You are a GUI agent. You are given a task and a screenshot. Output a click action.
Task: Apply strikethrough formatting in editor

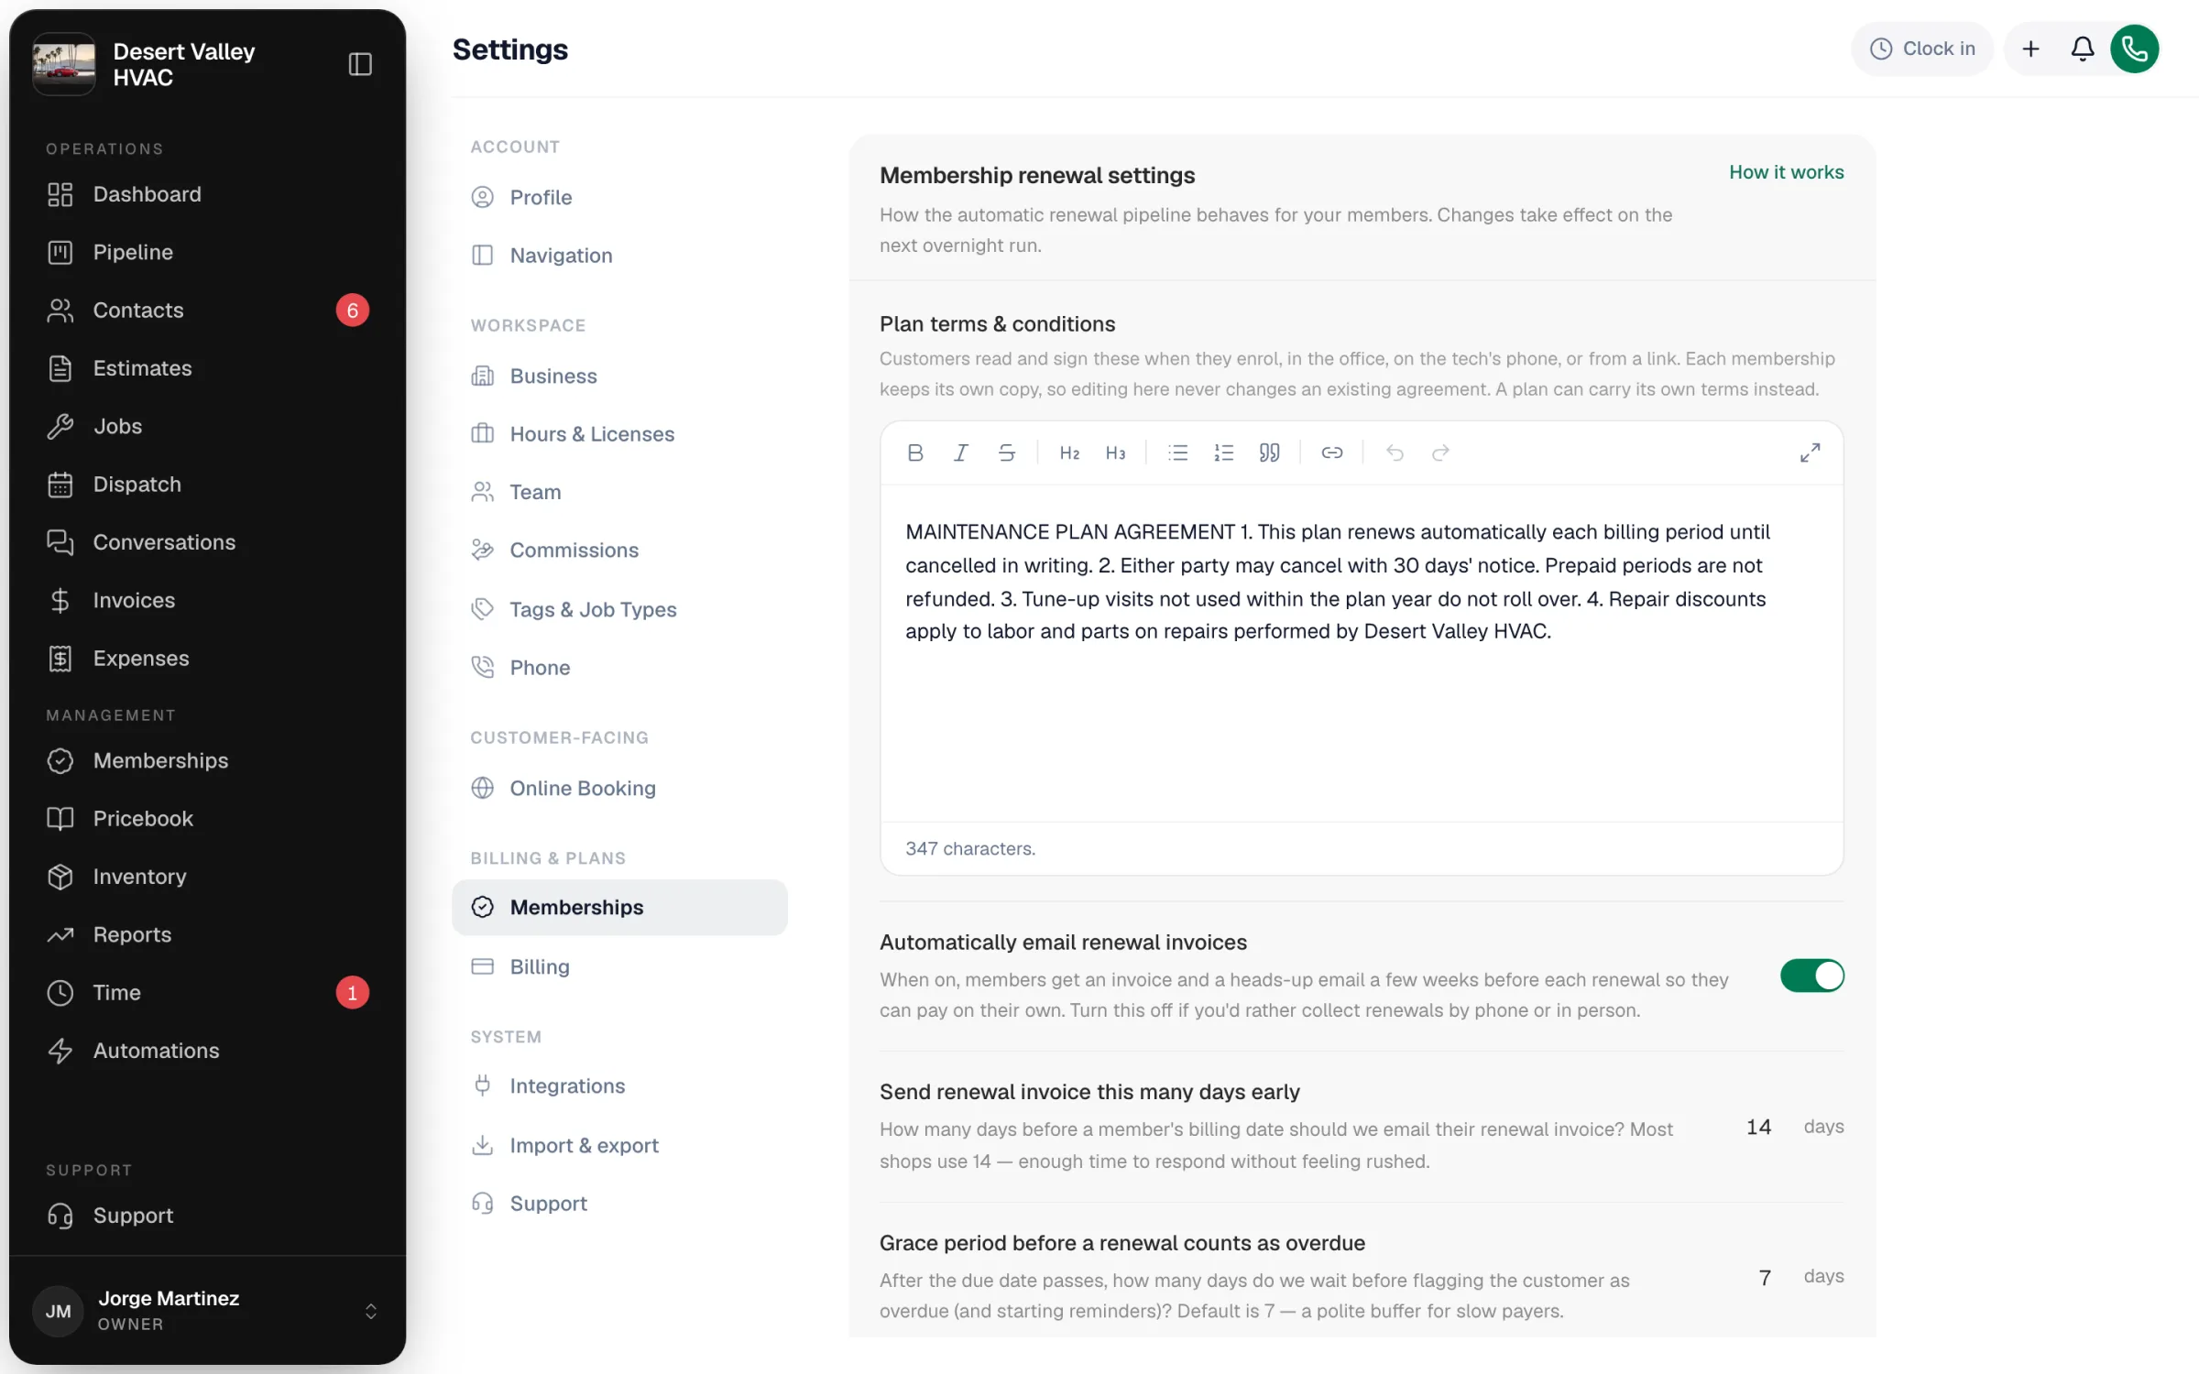tap(1006, 453)
